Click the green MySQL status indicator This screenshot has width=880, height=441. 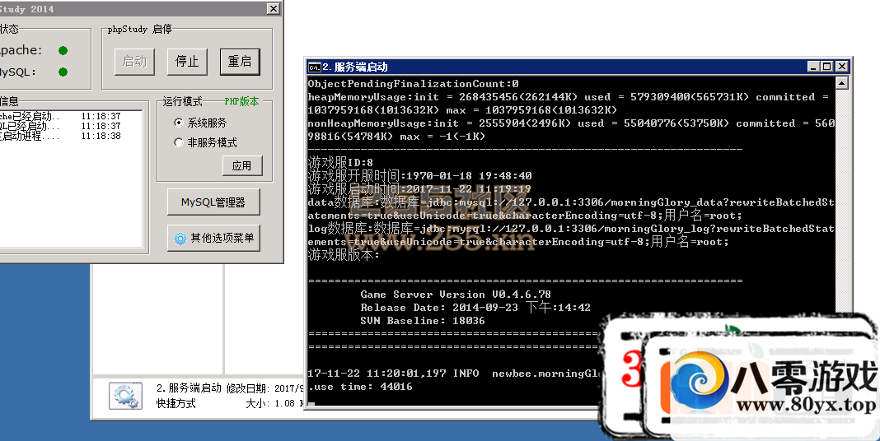[63, 72]
